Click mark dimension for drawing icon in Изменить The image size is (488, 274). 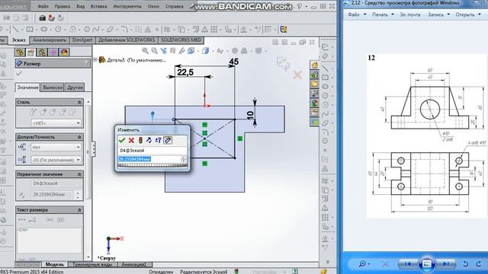tap(168, 140)
